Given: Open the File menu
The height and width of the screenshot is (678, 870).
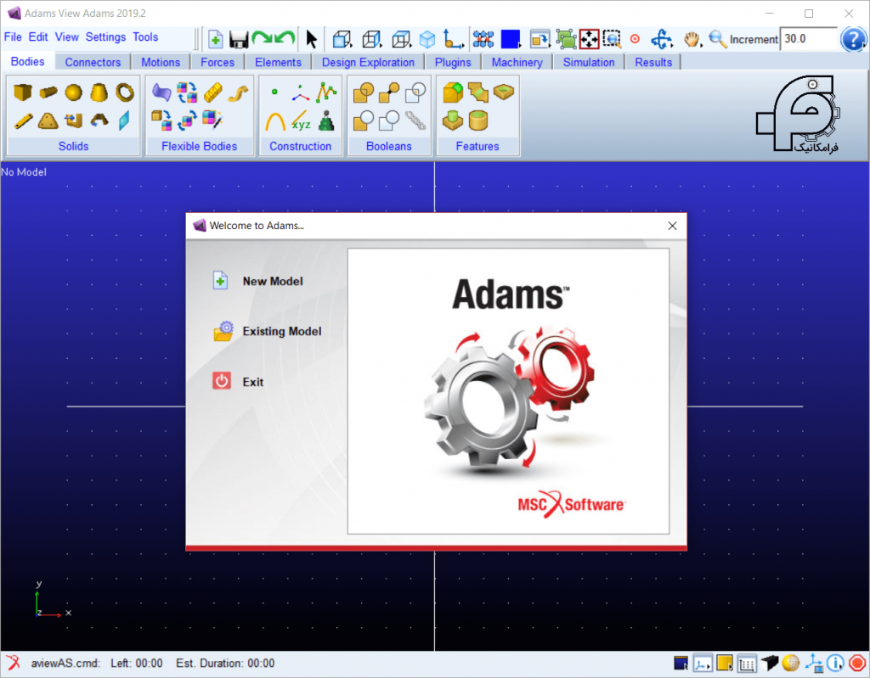Looking at the screenshot, I should click(13, 37).
